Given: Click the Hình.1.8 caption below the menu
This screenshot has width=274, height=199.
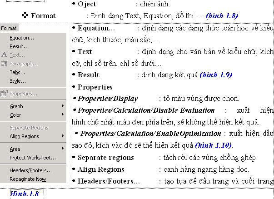Looking at the screenshot, I should [x=25, y=194].
